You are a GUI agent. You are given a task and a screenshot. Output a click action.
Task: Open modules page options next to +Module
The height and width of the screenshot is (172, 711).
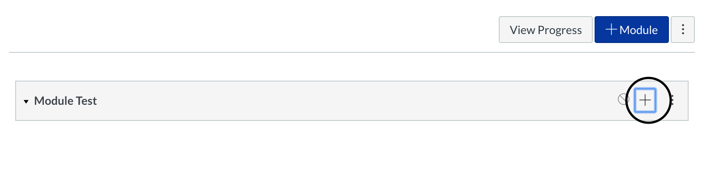coord(683,30)
